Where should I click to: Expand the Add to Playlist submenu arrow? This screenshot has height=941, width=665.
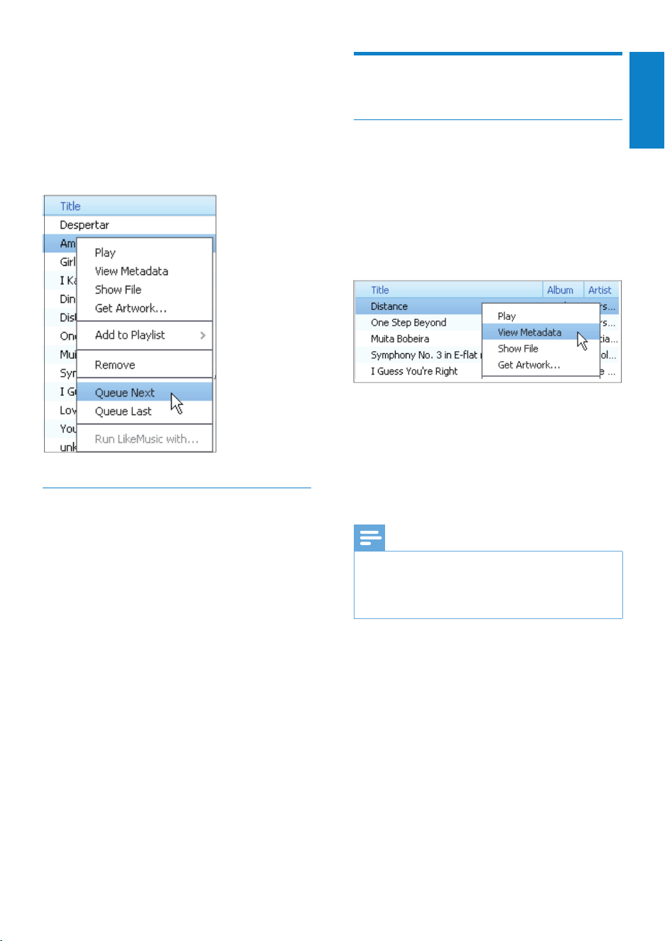pos(202,335)
